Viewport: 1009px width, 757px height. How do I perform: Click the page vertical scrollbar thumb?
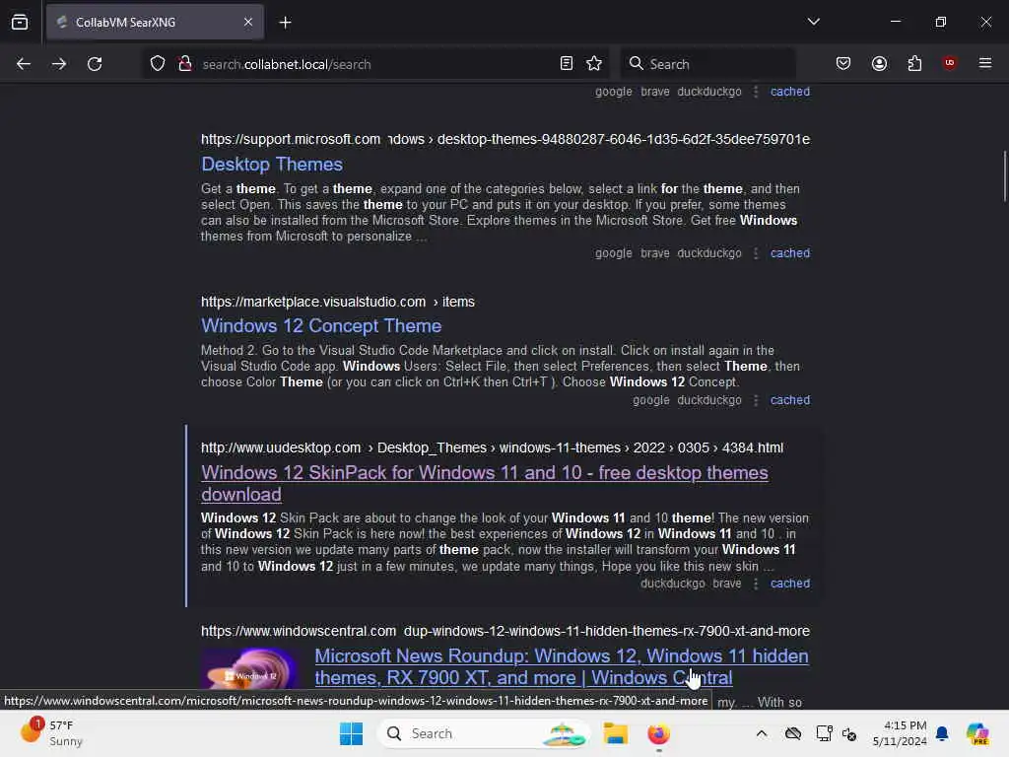(x=1003, y=176)
